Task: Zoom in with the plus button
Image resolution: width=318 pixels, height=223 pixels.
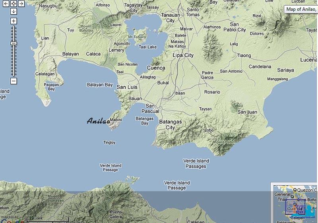Action: (x=14, y=21)
